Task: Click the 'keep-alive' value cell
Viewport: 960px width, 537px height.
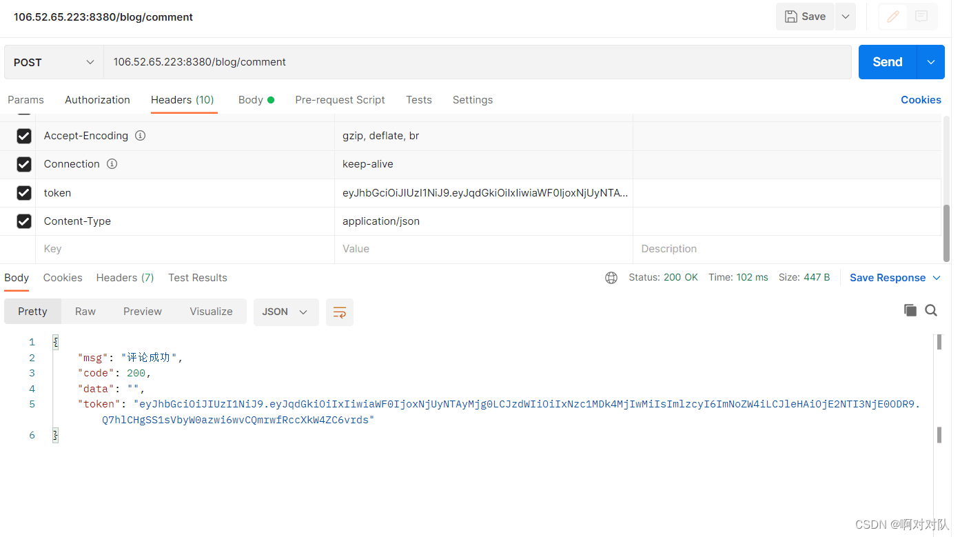Action: pos(483,164)
